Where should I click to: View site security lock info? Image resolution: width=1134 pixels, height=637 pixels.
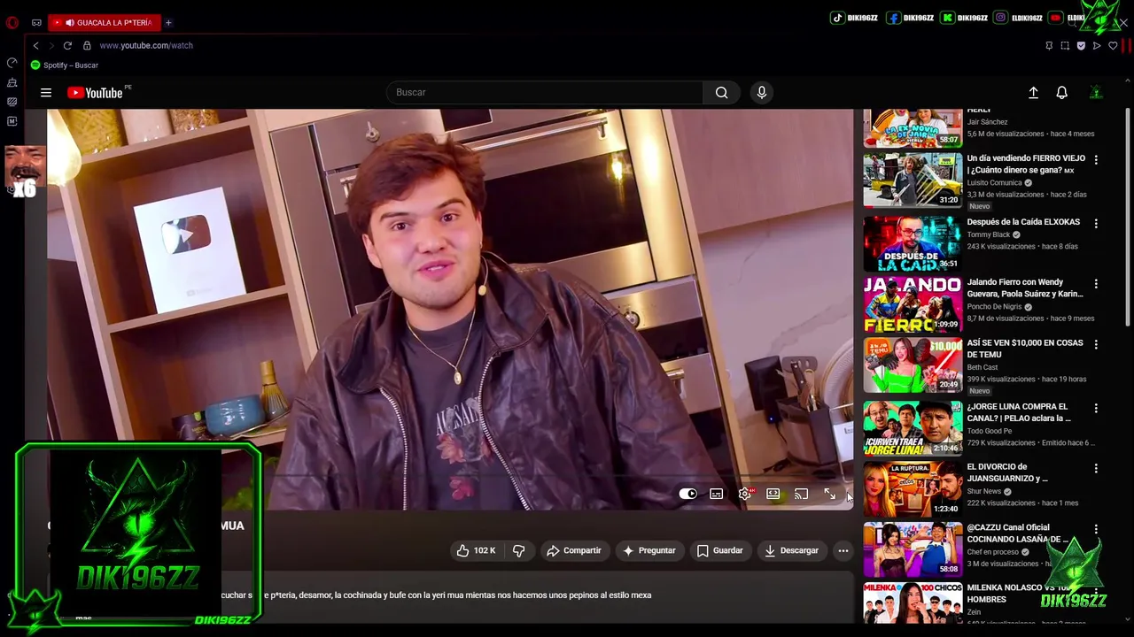click(x=87, y=45)
